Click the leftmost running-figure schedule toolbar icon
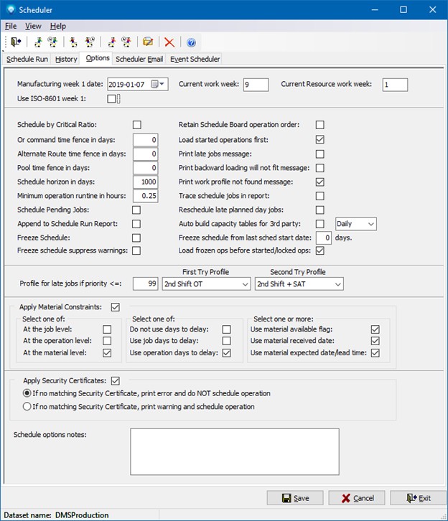The image size is (448, 521). coord(38,42)
